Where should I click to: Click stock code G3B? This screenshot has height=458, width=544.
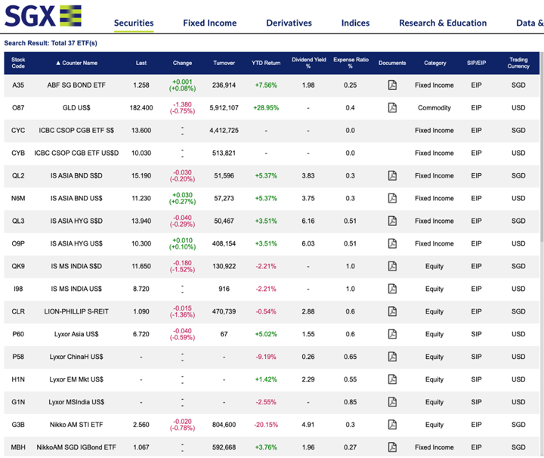pyautogui.click(x=18, y=425)
